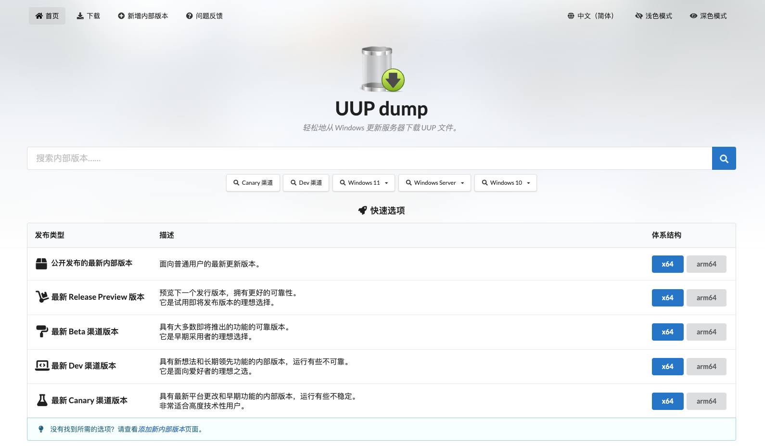
Task: Select x64 for 最新 Beta 渠道版本
Action: [667, 332]
